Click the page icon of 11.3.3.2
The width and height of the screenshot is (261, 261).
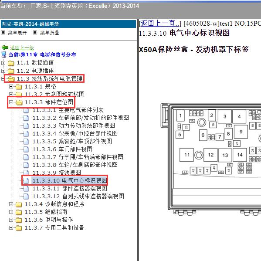pyautogui.click(x=26, y=118)
